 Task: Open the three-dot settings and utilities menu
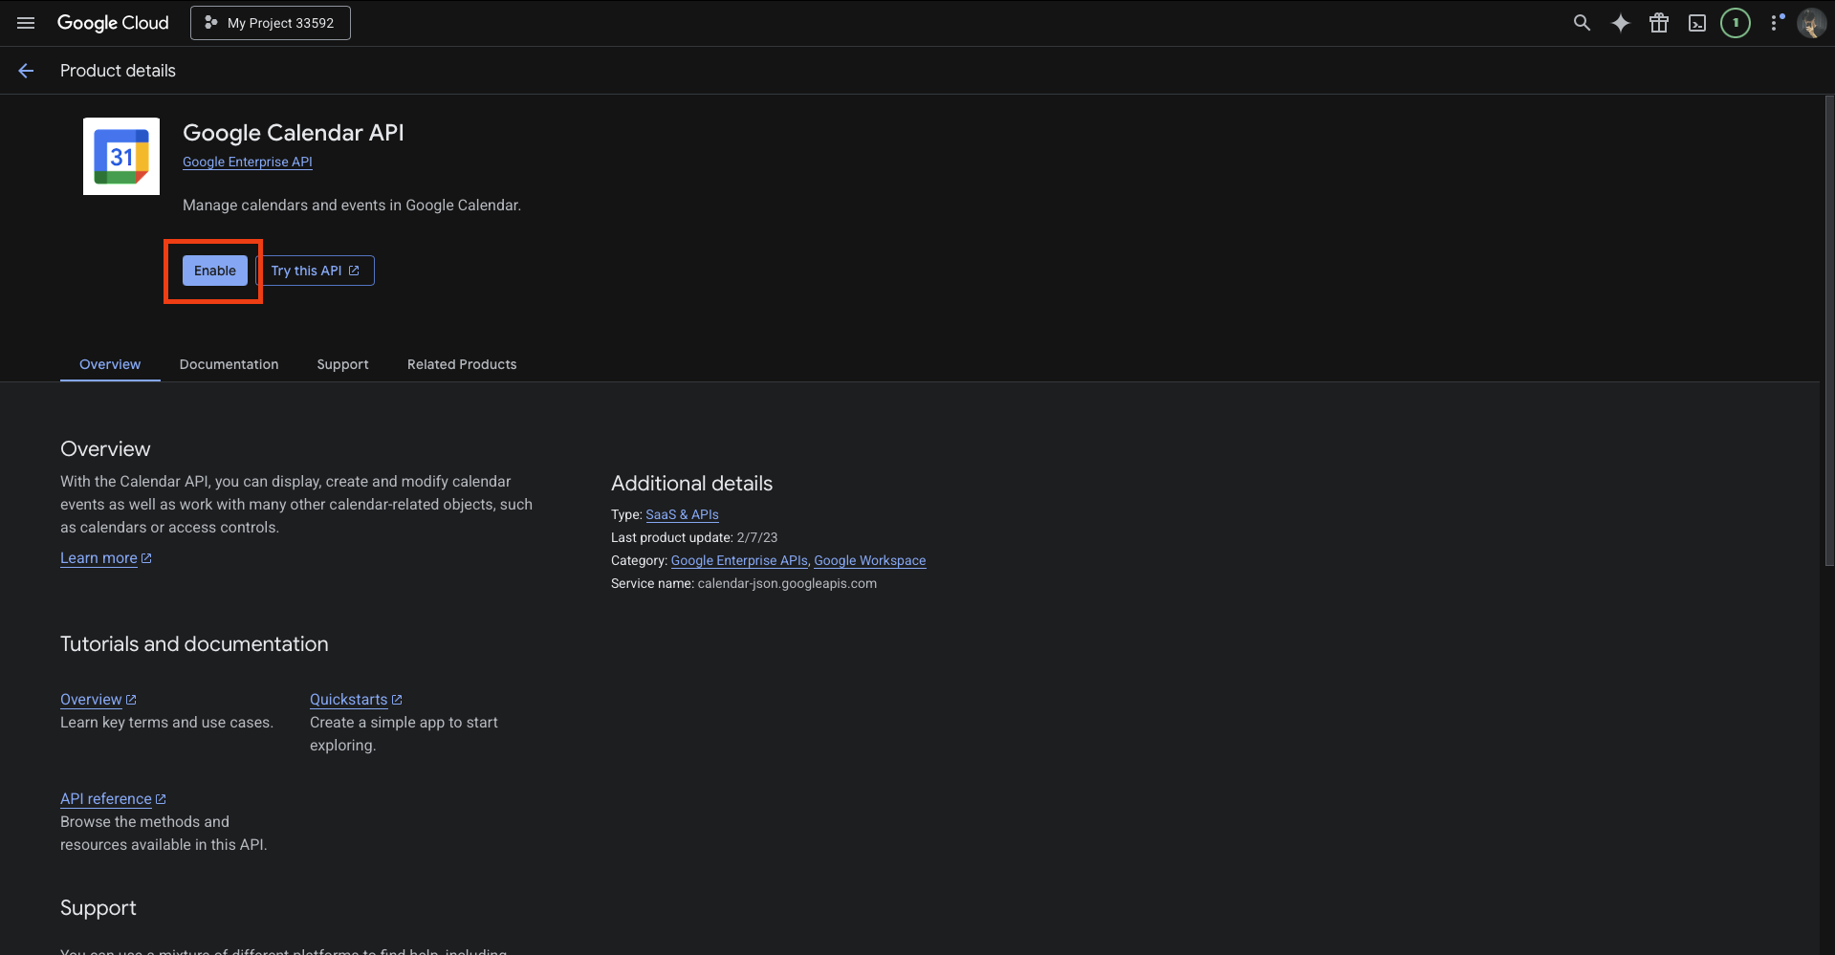tap(1776, 23)
